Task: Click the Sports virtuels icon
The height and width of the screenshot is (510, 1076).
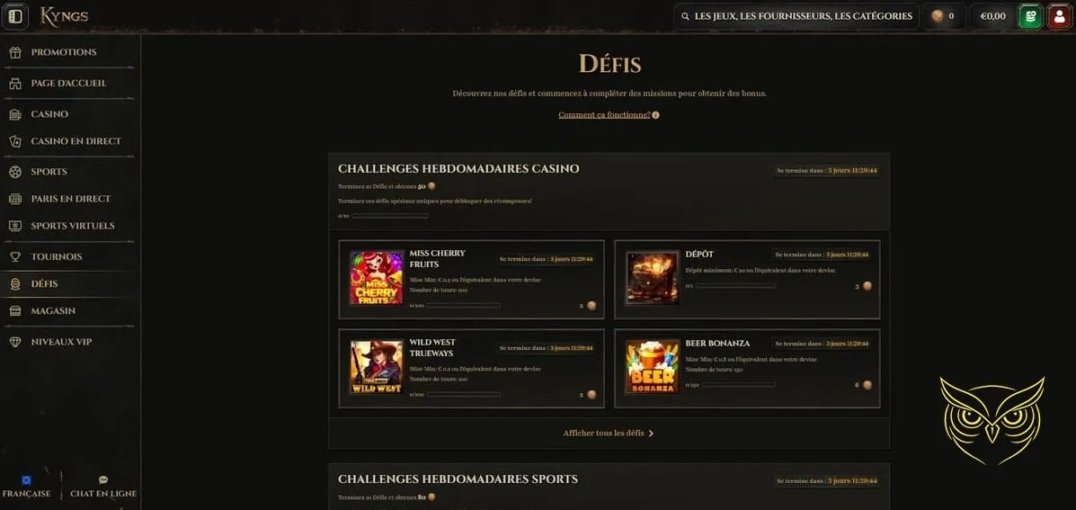Action: [x=15, y=225]
